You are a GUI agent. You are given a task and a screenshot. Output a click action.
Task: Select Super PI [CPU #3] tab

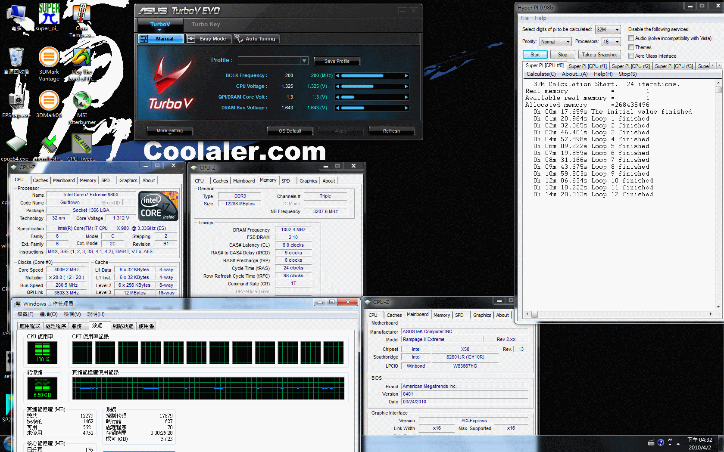(x=674, y=66)
